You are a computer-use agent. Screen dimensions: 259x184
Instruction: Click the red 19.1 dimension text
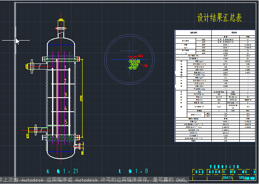click(x=140, y=56)
